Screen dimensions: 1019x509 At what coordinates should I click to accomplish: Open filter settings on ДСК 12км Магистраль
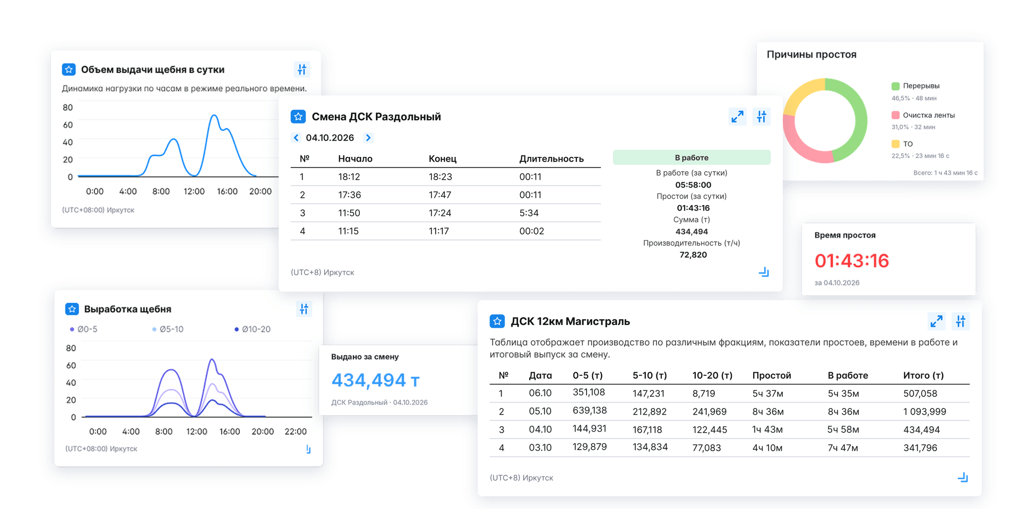(961, 321)
